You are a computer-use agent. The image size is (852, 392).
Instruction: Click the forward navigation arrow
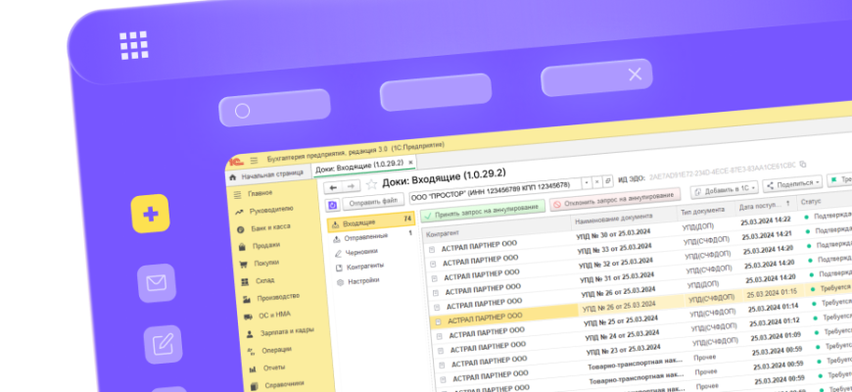(351, 185)
